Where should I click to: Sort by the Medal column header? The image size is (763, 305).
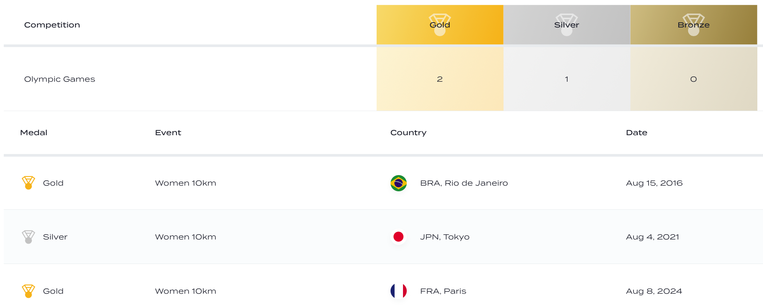pyautogui.click(x=34, y=133)
